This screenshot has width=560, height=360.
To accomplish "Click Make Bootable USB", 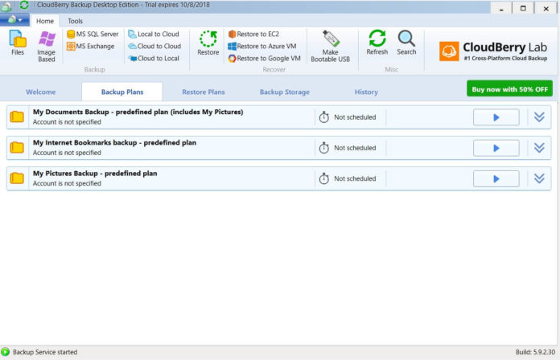I will [x=331, y=47].
